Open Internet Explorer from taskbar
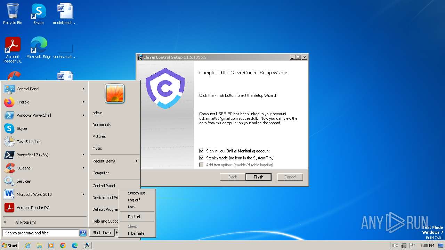 pyautogui.click(x=27, y=245)
